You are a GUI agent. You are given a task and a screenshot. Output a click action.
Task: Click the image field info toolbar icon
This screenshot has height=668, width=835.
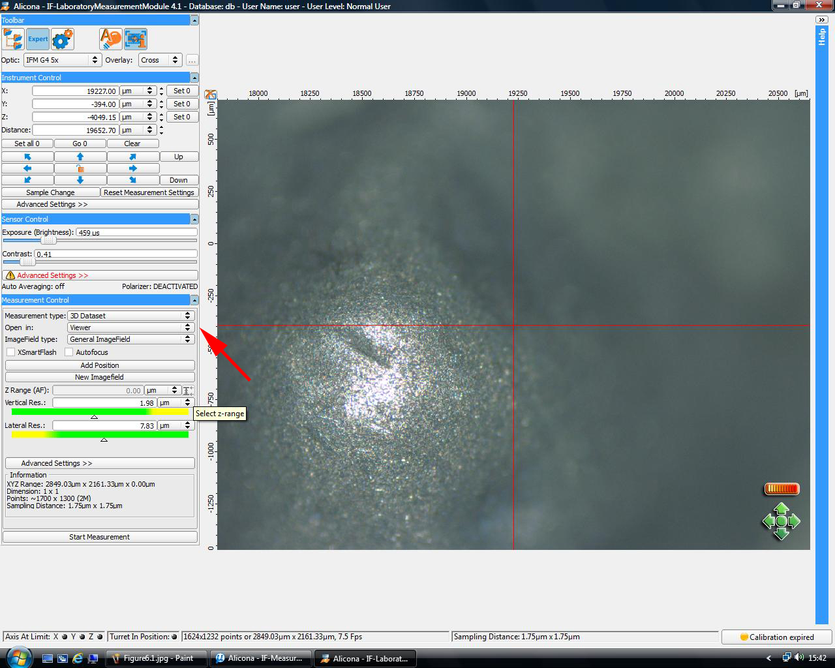[x=136, y=39]
